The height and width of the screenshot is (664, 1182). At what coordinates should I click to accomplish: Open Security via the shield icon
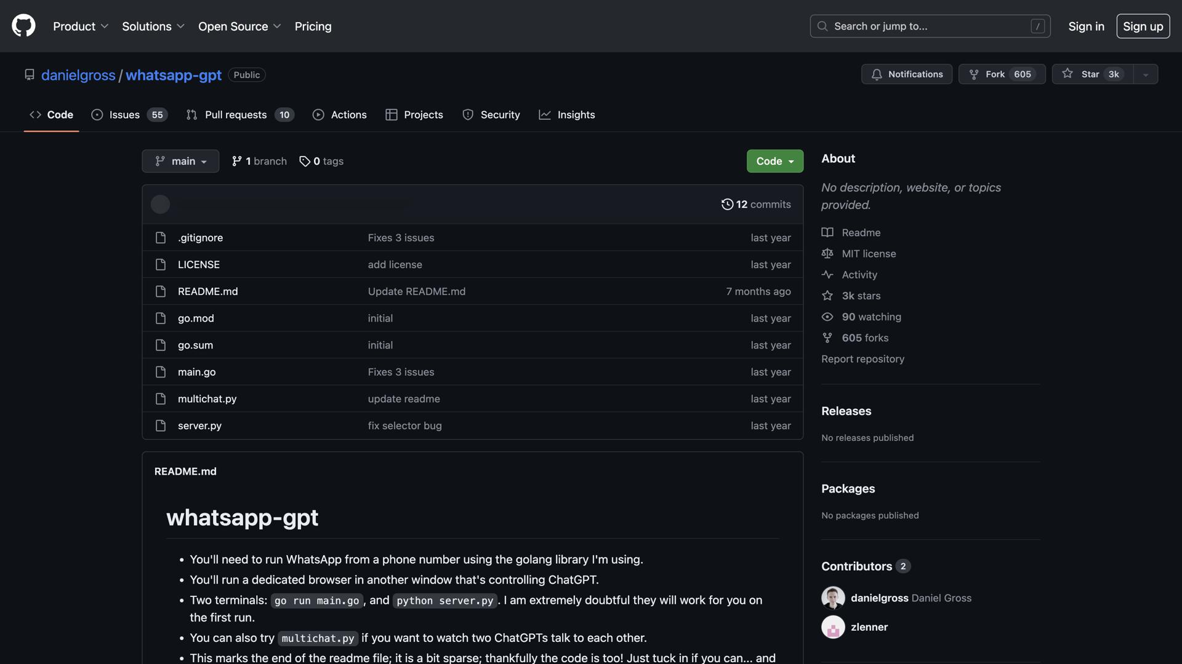pyautogui.click(x=468, y=114)
